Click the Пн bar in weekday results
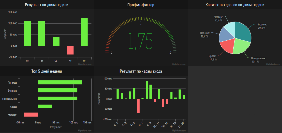The width and height of the screenshot is (282, 133). click(x=27, y=33)
